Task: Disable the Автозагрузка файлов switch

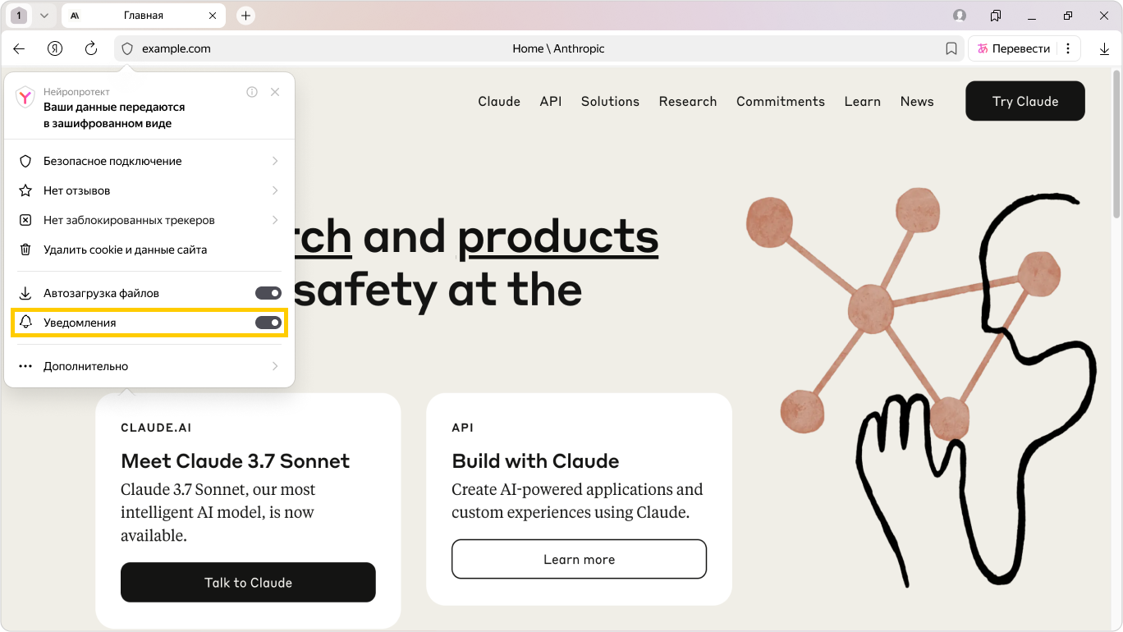Action: point(268,293)
